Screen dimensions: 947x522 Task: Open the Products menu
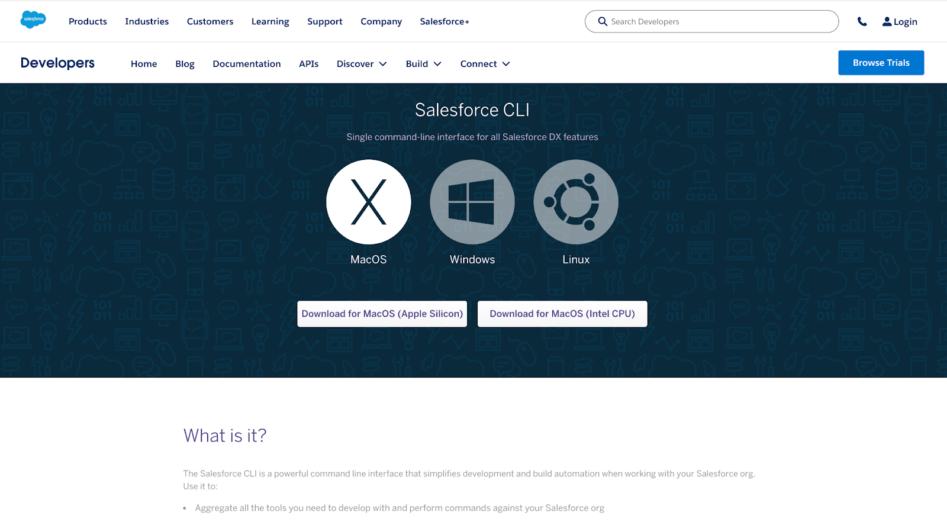(88, 21)
